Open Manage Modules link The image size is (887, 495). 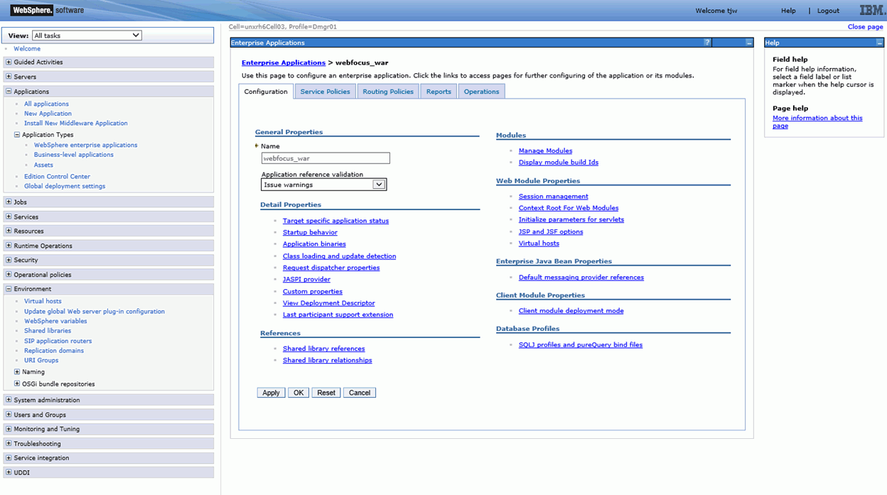(x=545, y=151)
